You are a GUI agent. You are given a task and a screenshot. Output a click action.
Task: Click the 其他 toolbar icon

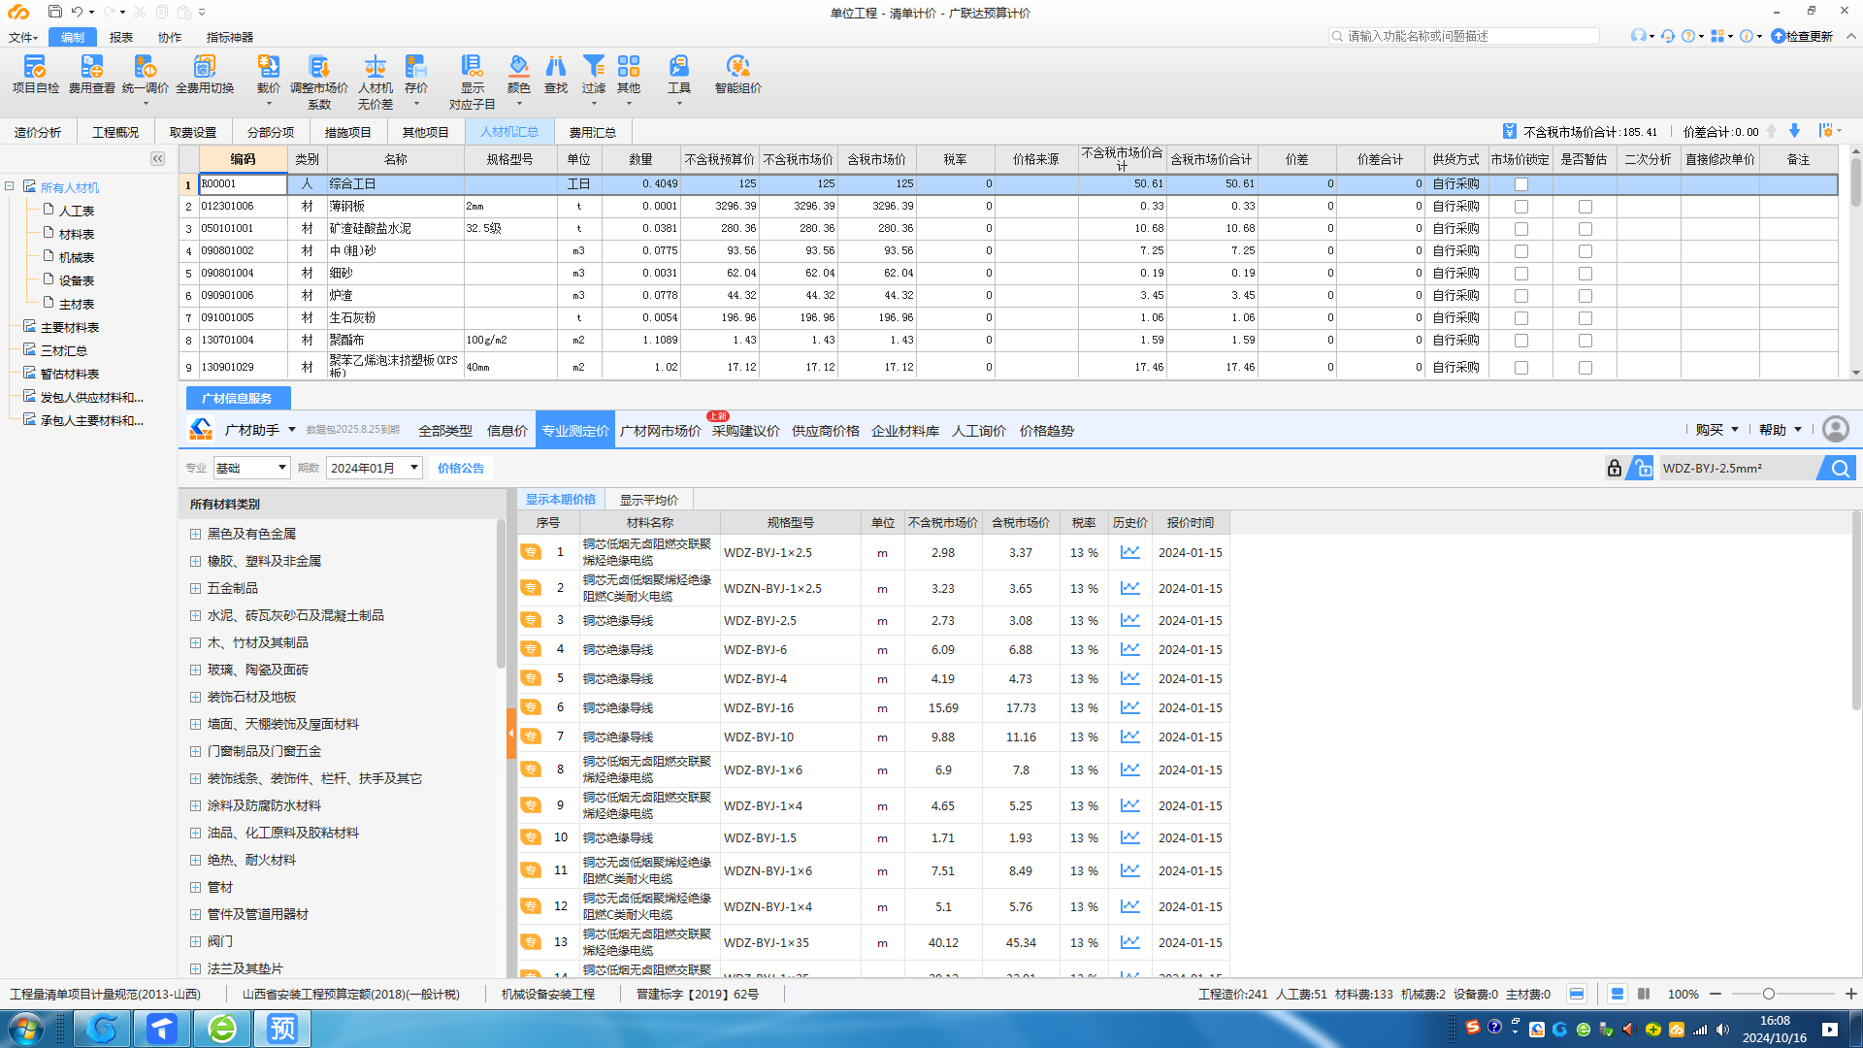pos(629,75)
